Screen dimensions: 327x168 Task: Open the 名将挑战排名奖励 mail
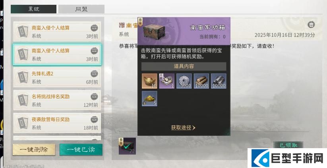pos(57,100)
